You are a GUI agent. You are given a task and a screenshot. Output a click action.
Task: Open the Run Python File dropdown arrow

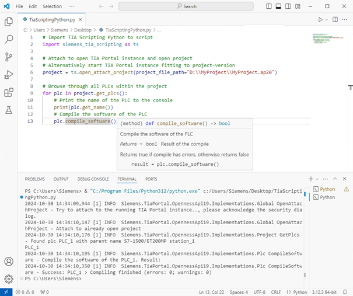tap(326, 20)
